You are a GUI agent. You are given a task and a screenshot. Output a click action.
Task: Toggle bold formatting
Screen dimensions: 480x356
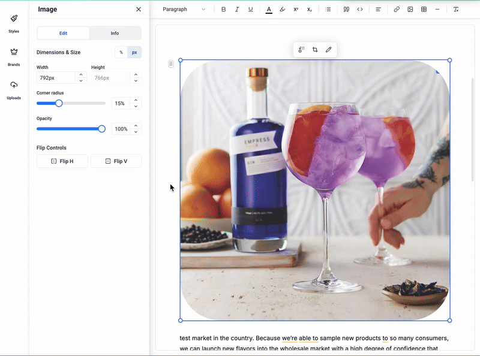(224, 10)
